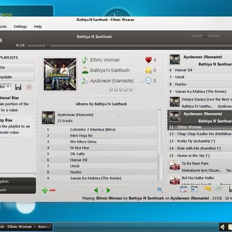Click Albums by Bathiya N Santhush header
Screen dimensions: 232x232
tap(101, 104)
